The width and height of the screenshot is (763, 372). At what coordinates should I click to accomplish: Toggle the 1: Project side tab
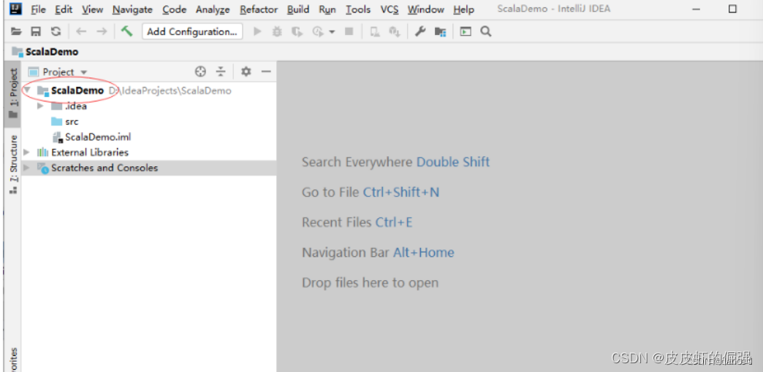[x=12, y=94]
